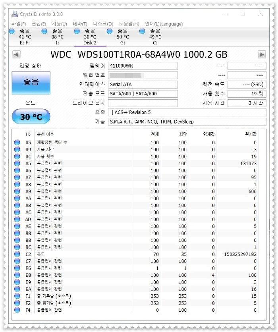Open the 편집(E) menu
The height and width of the screenshot is (332, 278).
pyautogui.click(x=39, y=24)
